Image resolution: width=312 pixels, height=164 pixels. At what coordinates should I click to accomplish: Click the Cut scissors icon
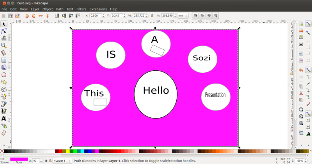point(301,93)
